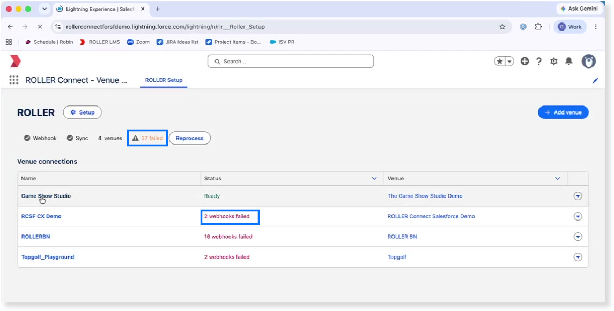The width and height of the screenshot is (614, 311).
Task: Open The Game Show Studio Demo venue
Action: (425, 196)
